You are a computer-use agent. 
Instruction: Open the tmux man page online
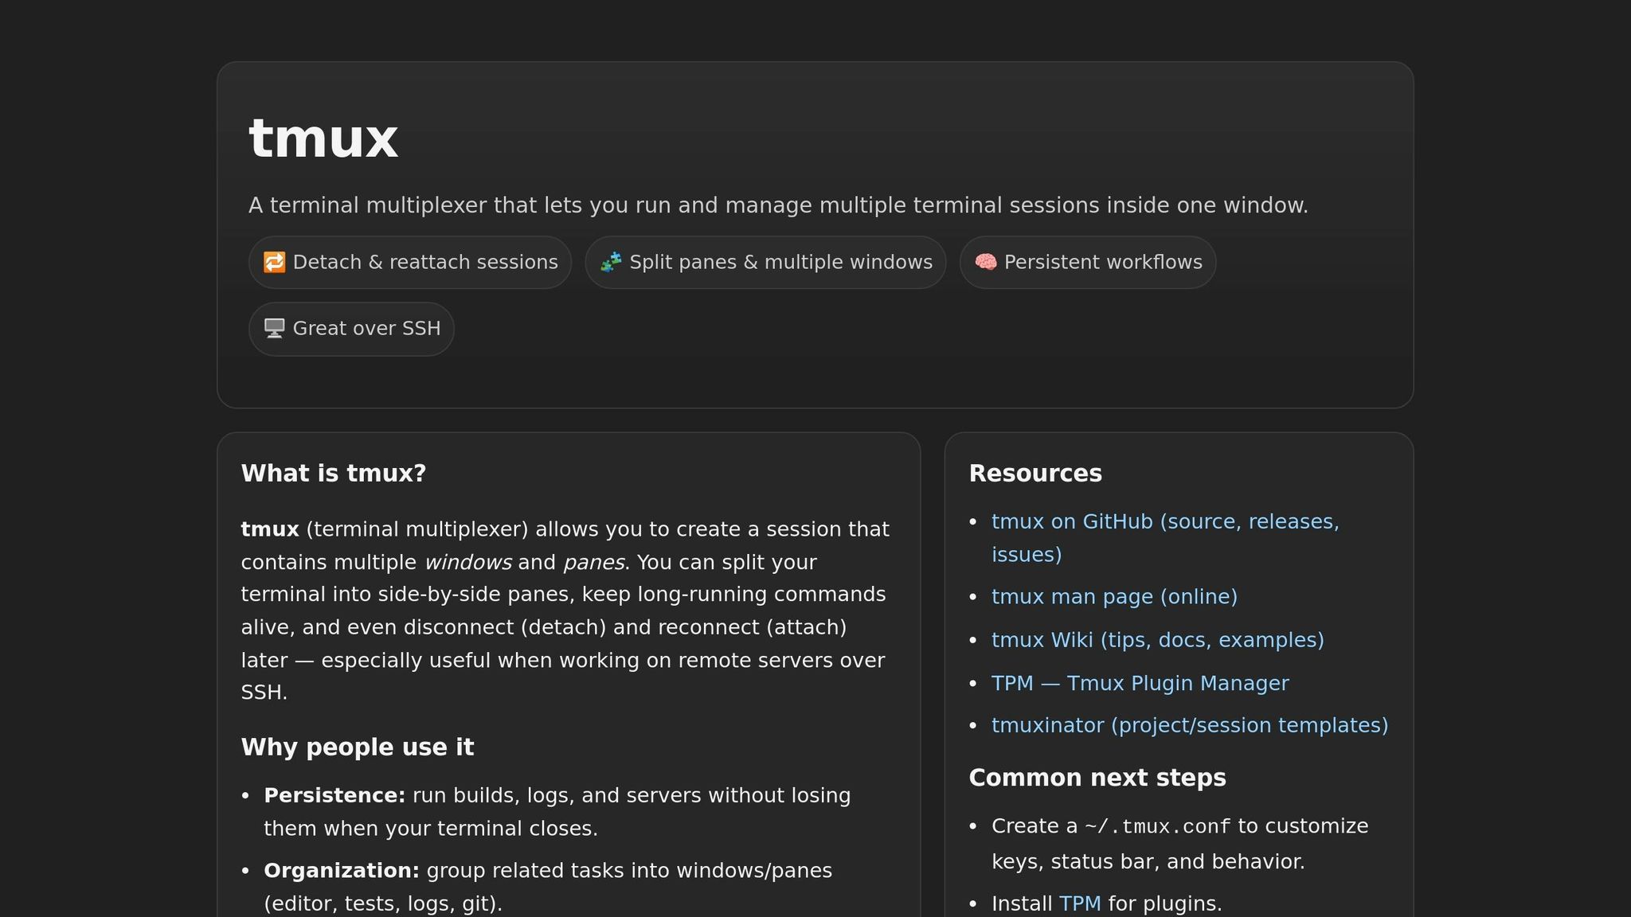(1113, 596)
